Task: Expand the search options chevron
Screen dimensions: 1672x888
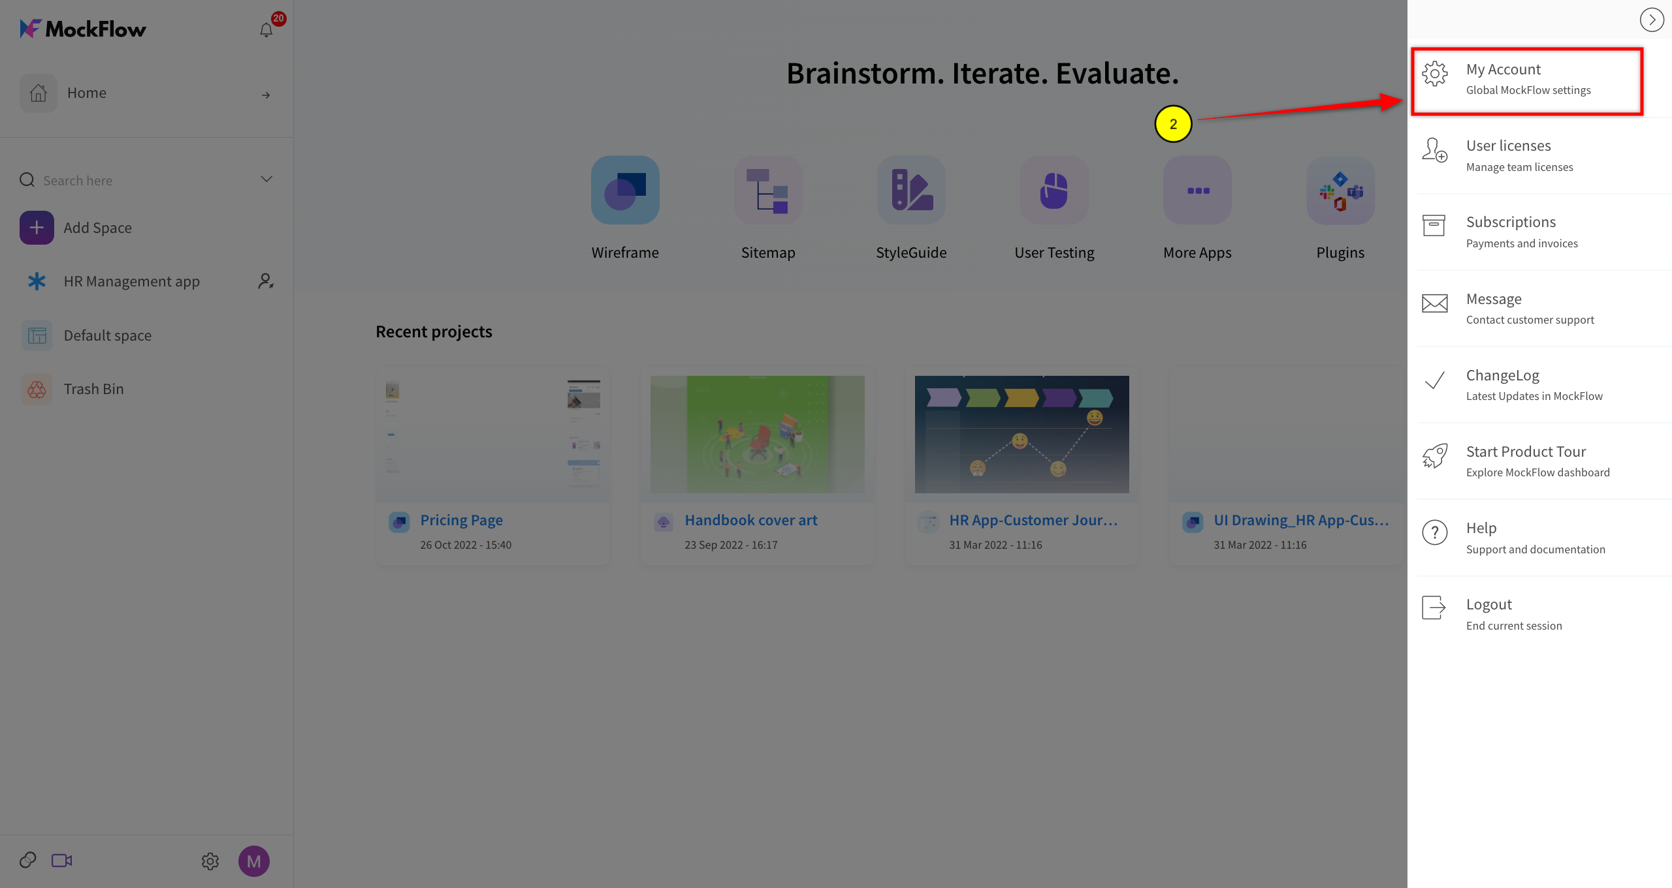Action: (266, 179)
